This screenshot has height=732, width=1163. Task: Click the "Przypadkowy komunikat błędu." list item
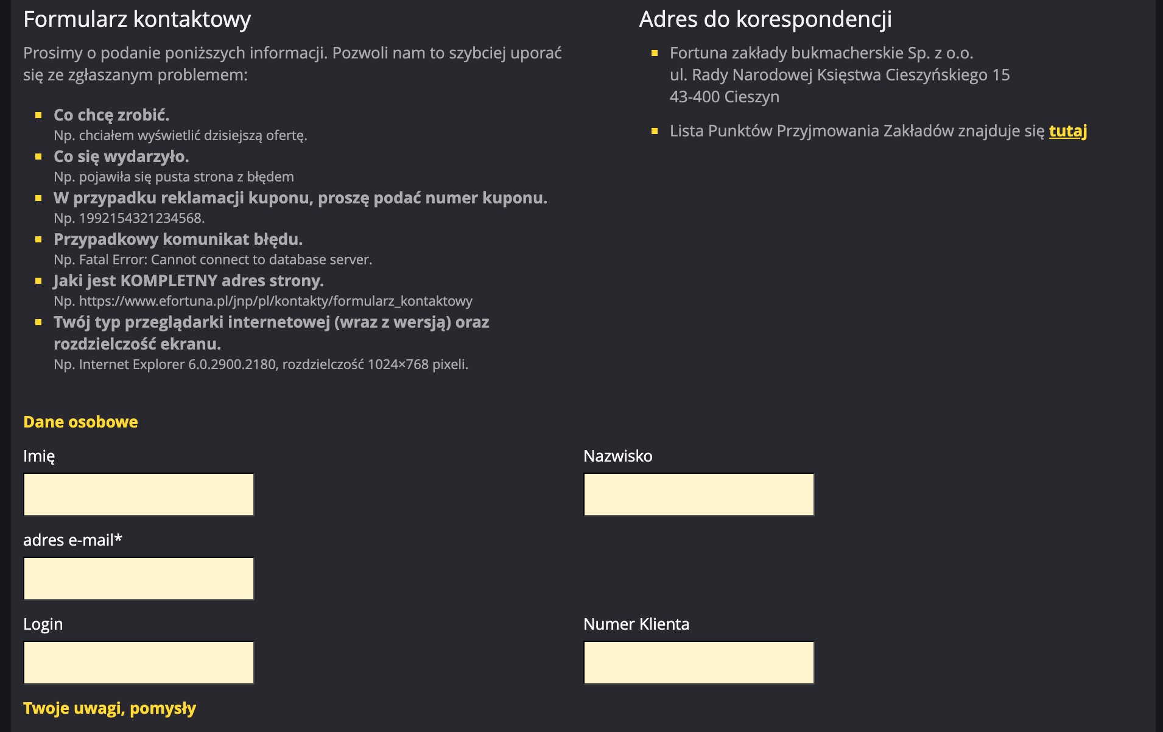[178, 239]
